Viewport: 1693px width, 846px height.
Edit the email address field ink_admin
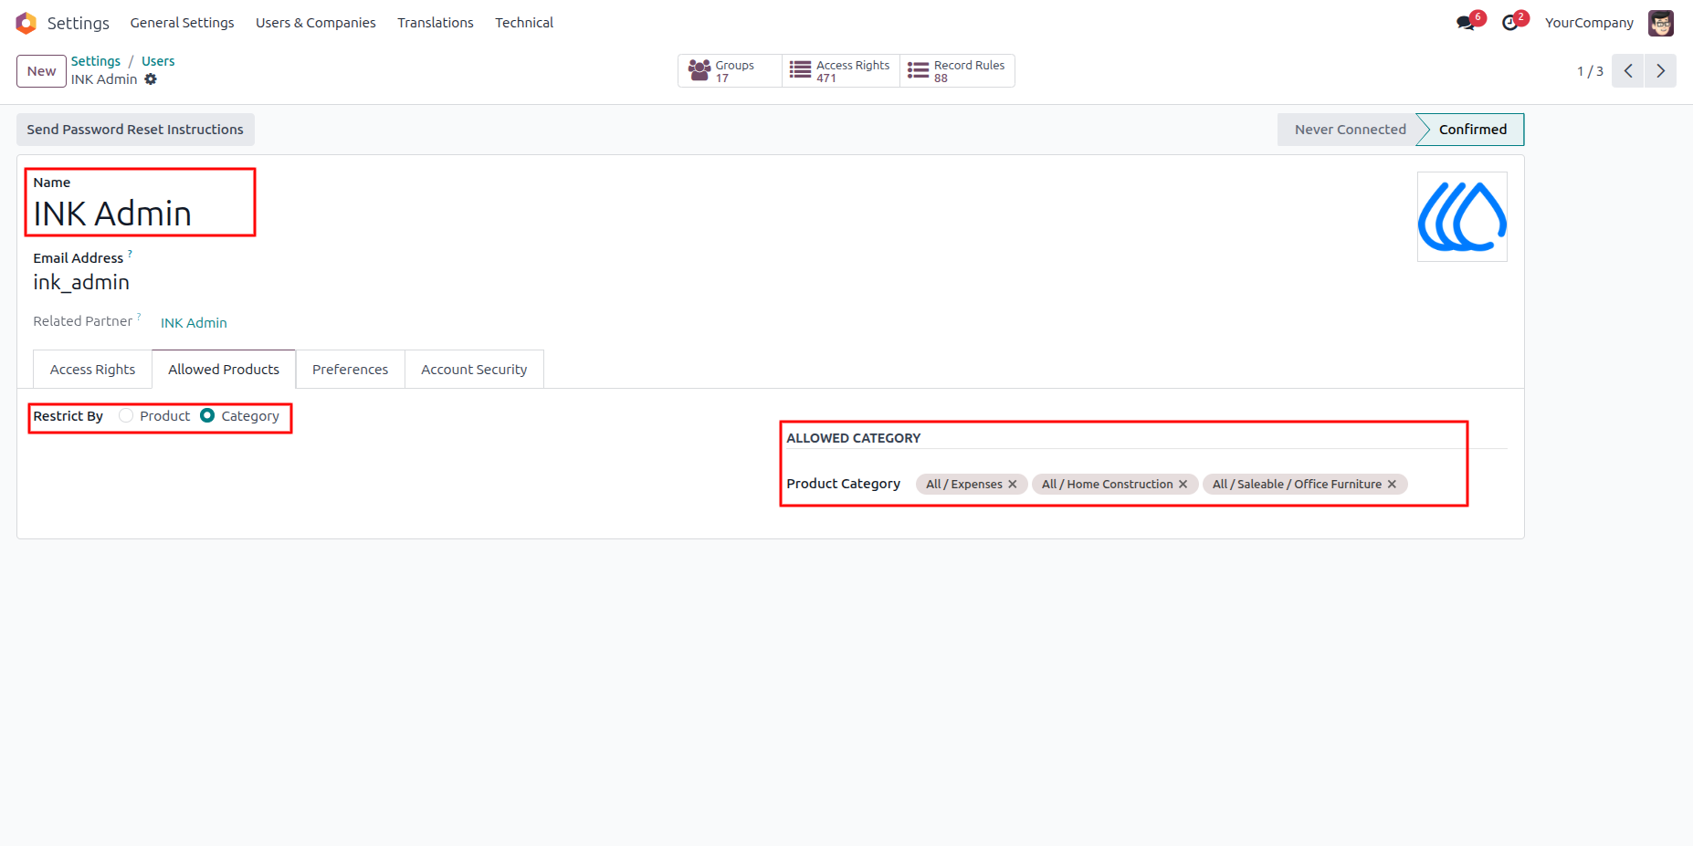pyautogui.click(x=81, y=283)
